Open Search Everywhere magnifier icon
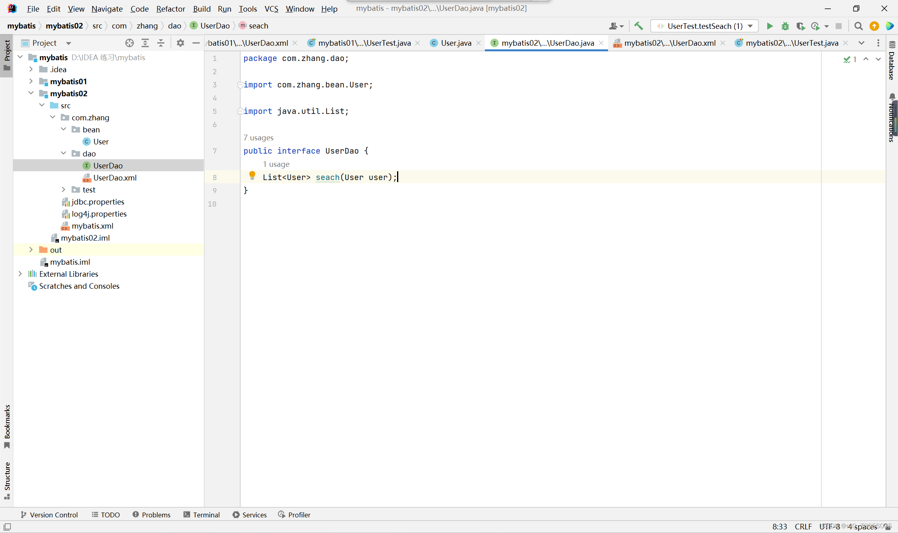This screenshot has width=898, height=533. tap(858, 26)
